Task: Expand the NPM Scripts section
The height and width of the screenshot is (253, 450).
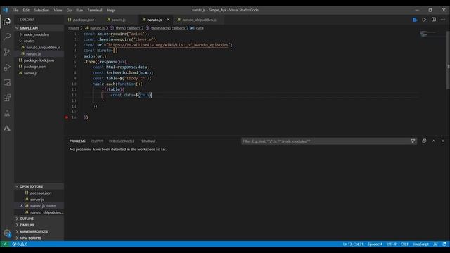Action: coord(39,238)
